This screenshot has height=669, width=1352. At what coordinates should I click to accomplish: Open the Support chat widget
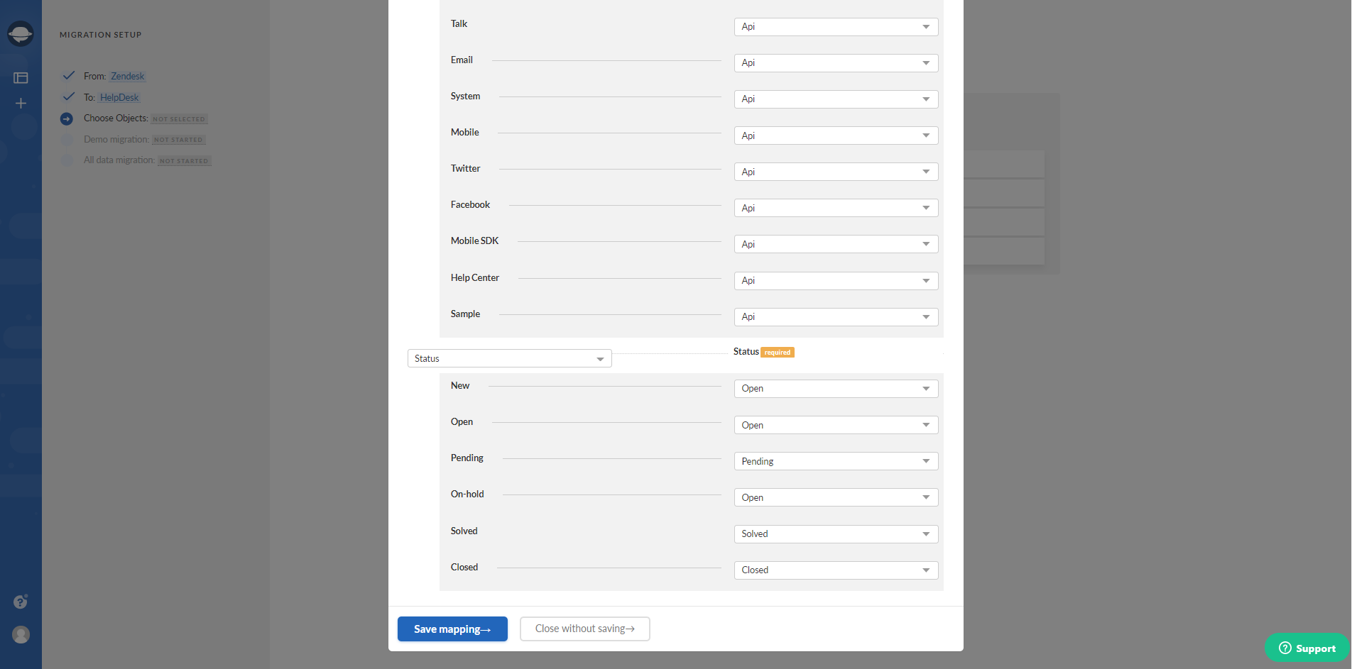[x=1305, y=647]
